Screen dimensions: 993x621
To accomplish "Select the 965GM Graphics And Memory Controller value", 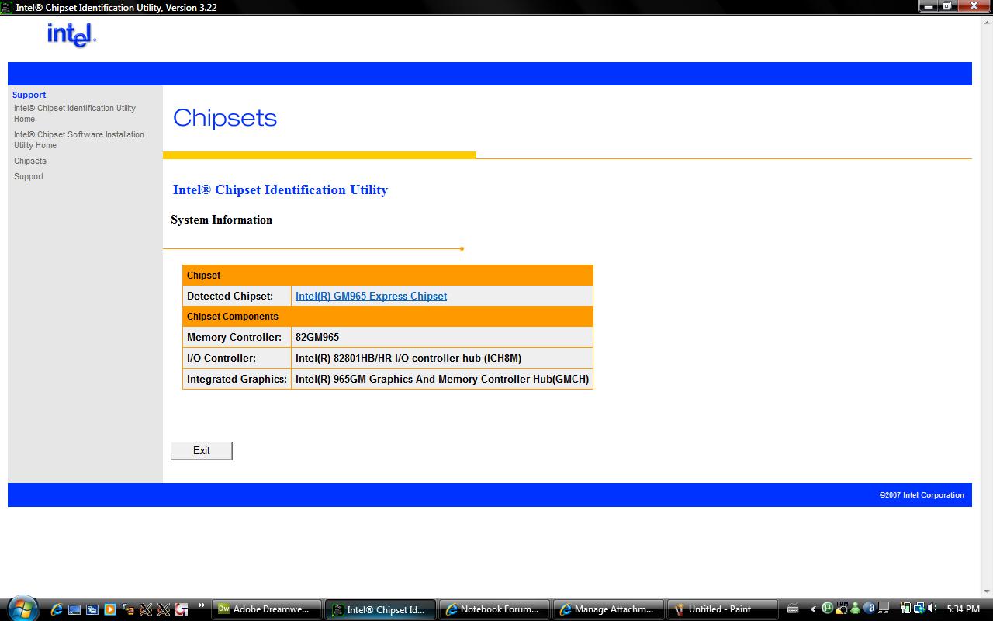I will (x=442, y=379).
